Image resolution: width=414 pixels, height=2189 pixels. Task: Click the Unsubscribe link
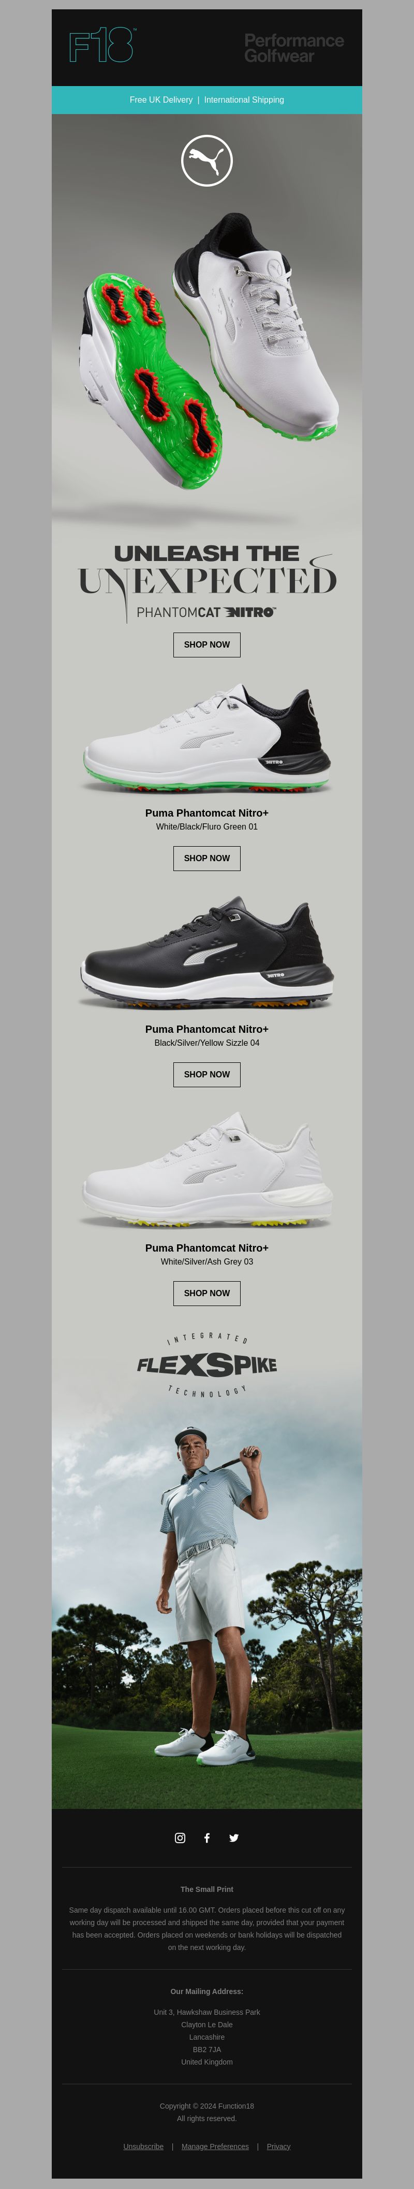click(x=143, y=2146)
